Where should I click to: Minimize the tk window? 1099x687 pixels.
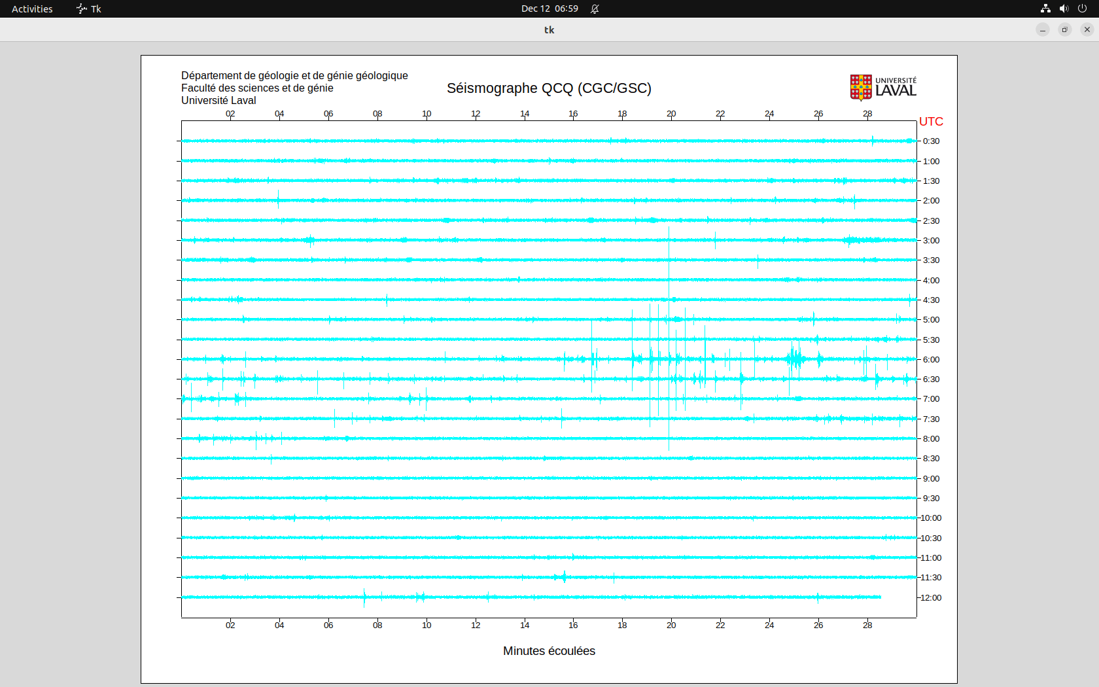pyautogui.click(x=1043, y=29)
